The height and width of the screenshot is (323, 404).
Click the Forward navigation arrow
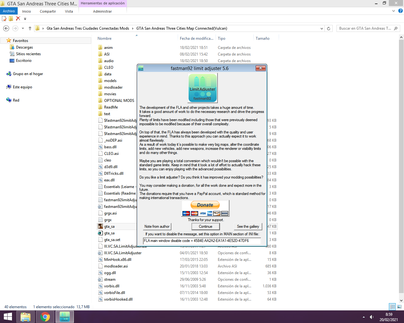(x=15, y=28)
